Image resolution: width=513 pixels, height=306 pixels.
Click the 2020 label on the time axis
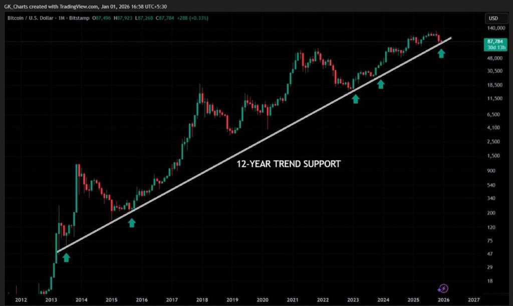(263, 300)
